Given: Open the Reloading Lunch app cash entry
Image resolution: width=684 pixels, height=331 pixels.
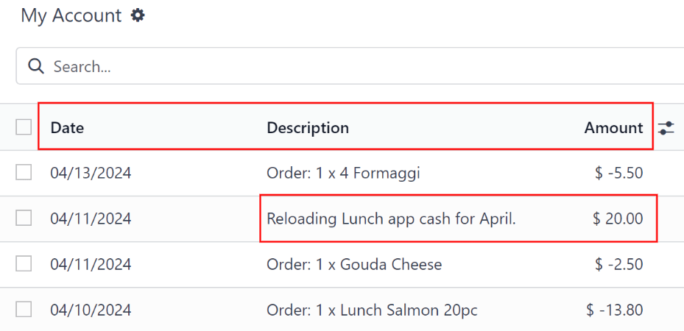Looking at the screenshot, I should pos(391,219).
